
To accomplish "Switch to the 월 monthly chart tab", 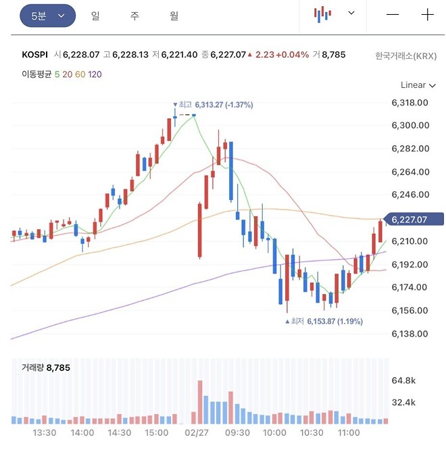I will [174, 16].
